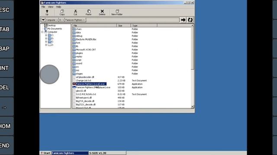The height and width of the screenshot is (155, 277).
Task: Click the Copy toolbar icon
Action: (x=62, y=12)
